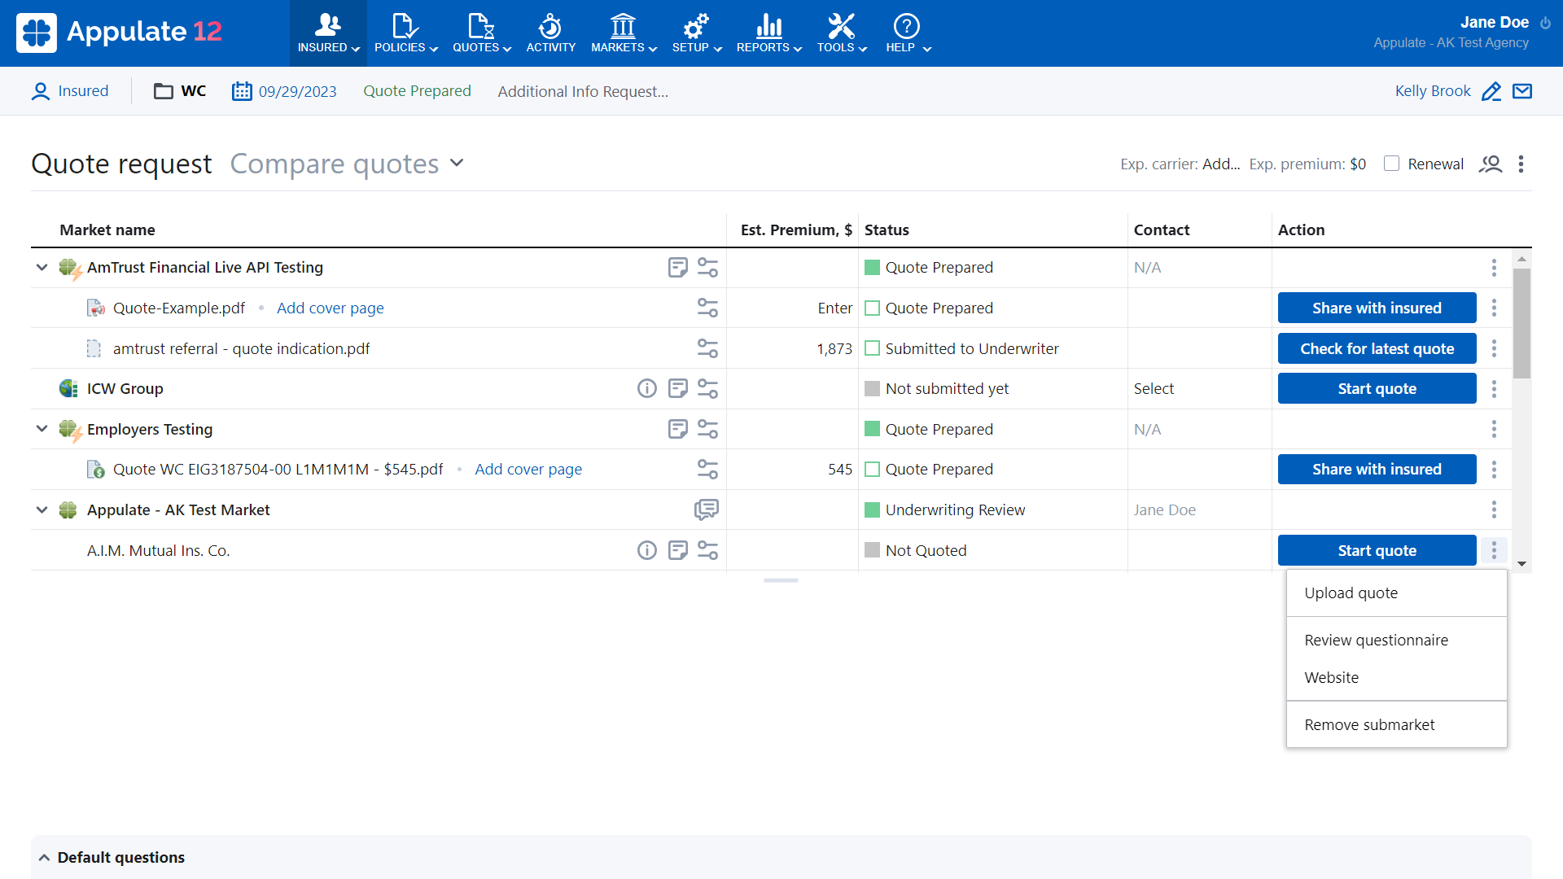1563x879 pixels.
Task: Click the info icon beside ICW Group
Action: click(x=646, y=388)
